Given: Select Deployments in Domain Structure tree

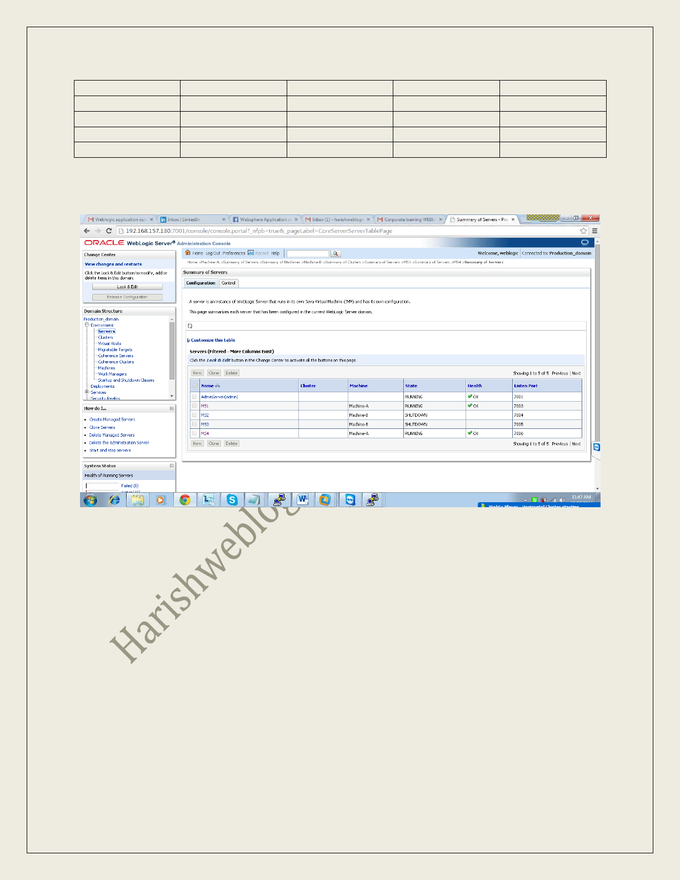Looking at the screenshot, I should click(103, 386).
